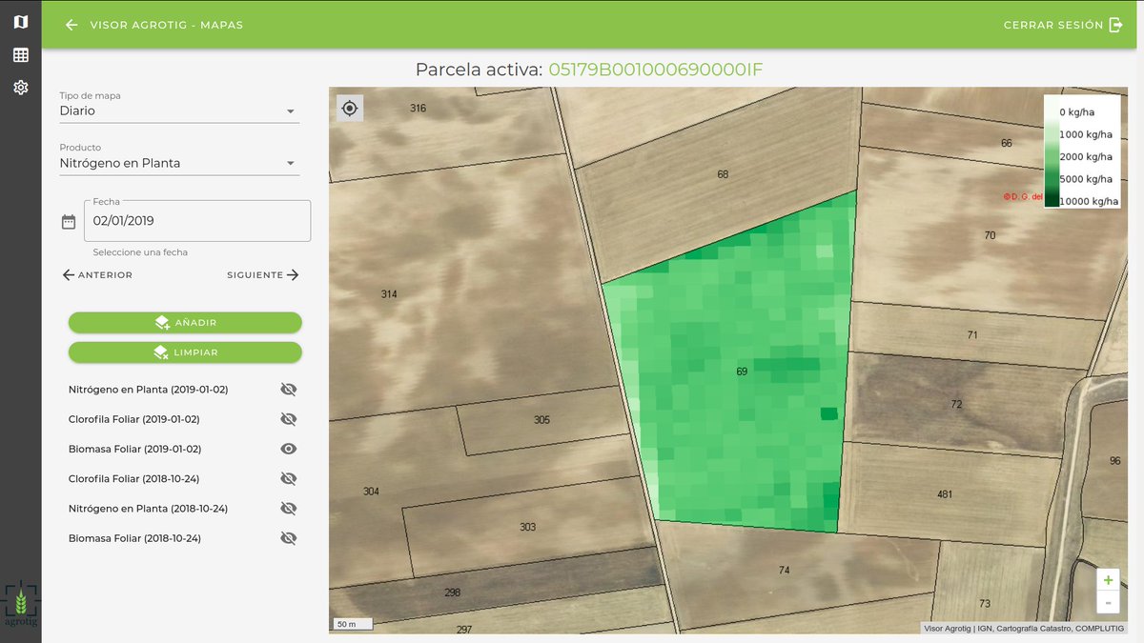This screenshot has height=643, width=1144.
Task: Click the Biomasa Foliar (2019-01-02) layer name
Action: [x=135, y=449]
